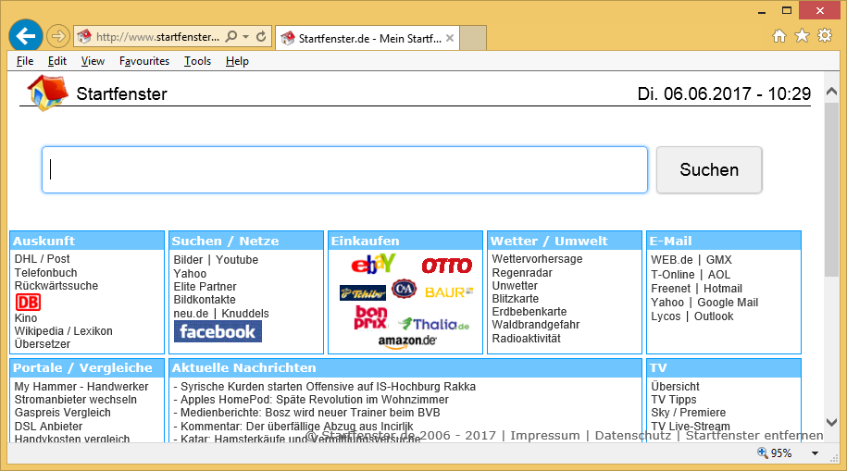Open favourites with the star icon
Viewport: 847px width, 471px height.
point(802,36)
